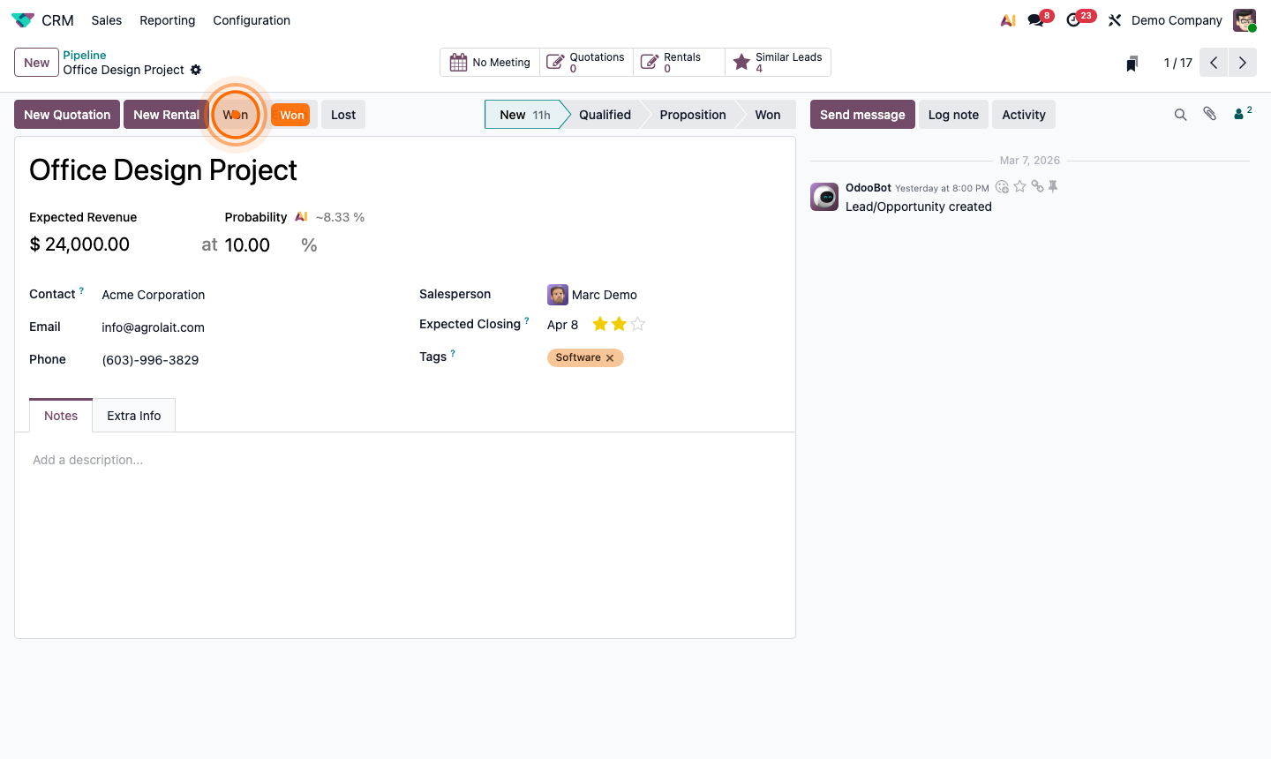Click the Expected Closing date field

tap(562, 324)
